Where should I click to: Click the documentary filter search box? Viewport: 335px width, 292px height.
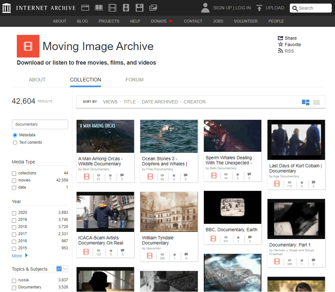pos(40,124)
